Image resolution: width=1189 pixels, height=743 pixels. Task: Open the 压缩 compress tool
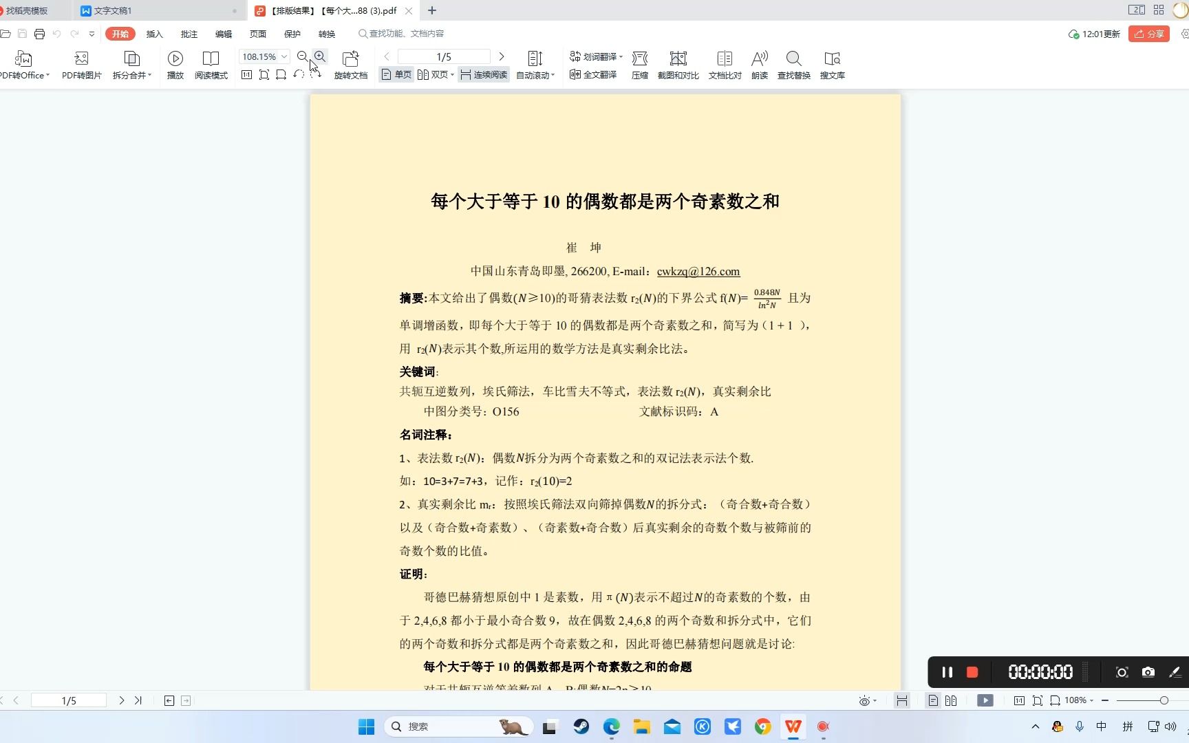point(640,65)
